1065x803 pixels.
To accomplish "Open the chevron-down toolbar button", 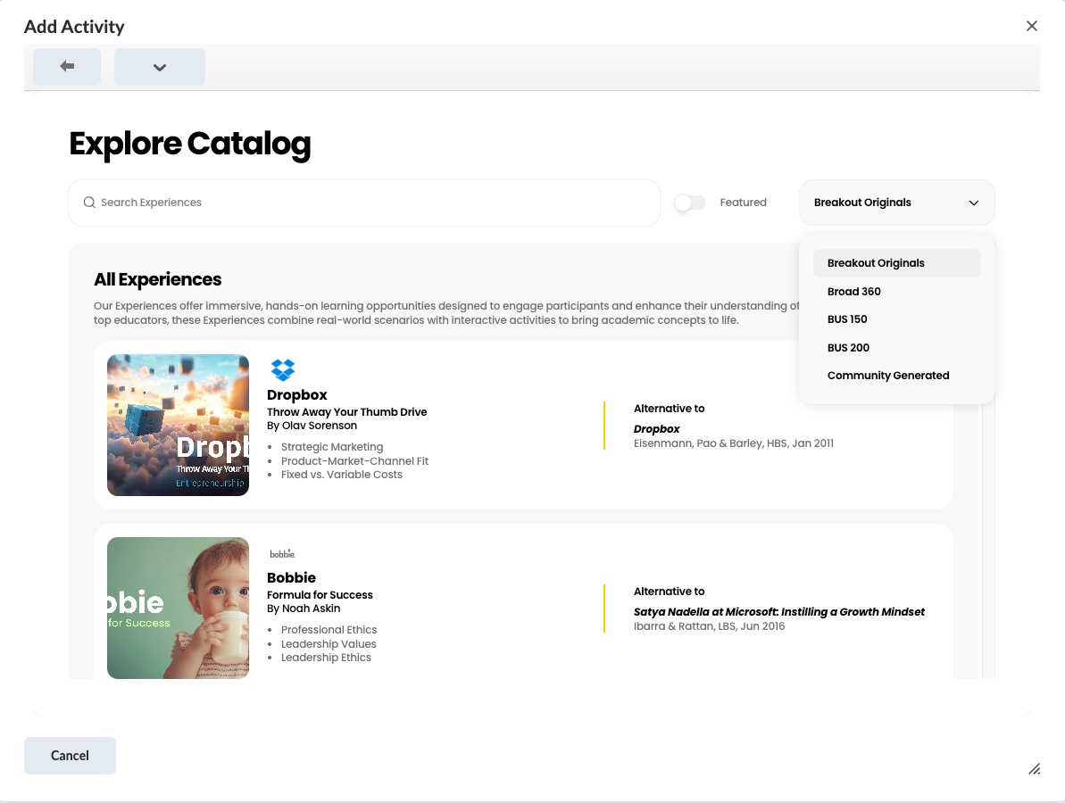I will tap(160, 67).
